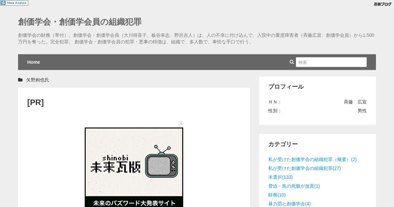Open the 未選択(133) category

click(280, 177)
